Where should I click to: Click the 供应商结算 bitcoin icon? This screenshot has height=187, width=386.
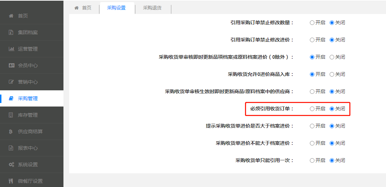[11, 131]
